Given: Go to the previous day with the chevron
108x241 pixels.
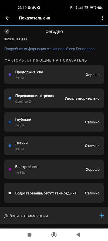Looking at the screenshot, I should tap(7, 31).
